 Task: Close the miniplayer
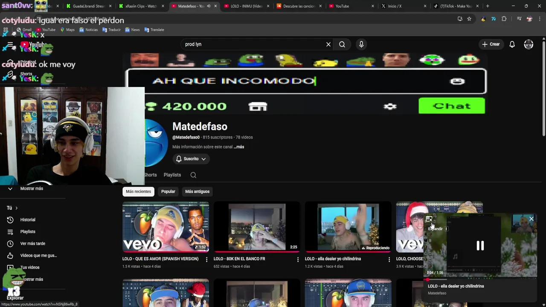click(x=531, y=219)
